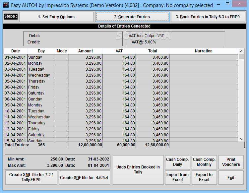Click Amount cell in 05-04-2001 row
The height and width of the screenshot is (193, 249).
86,81
